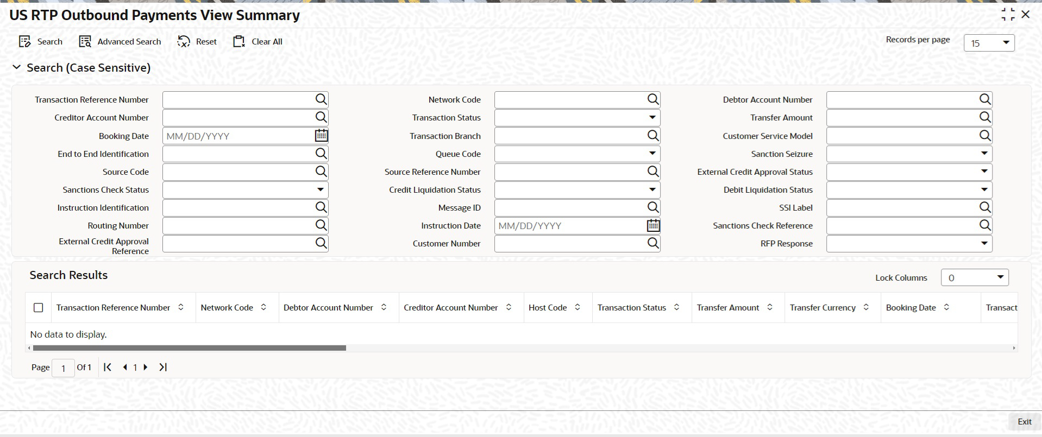Viewport: 1042px width, 437px height.
Task: Change Records per page dropdown
Action: 989,43
